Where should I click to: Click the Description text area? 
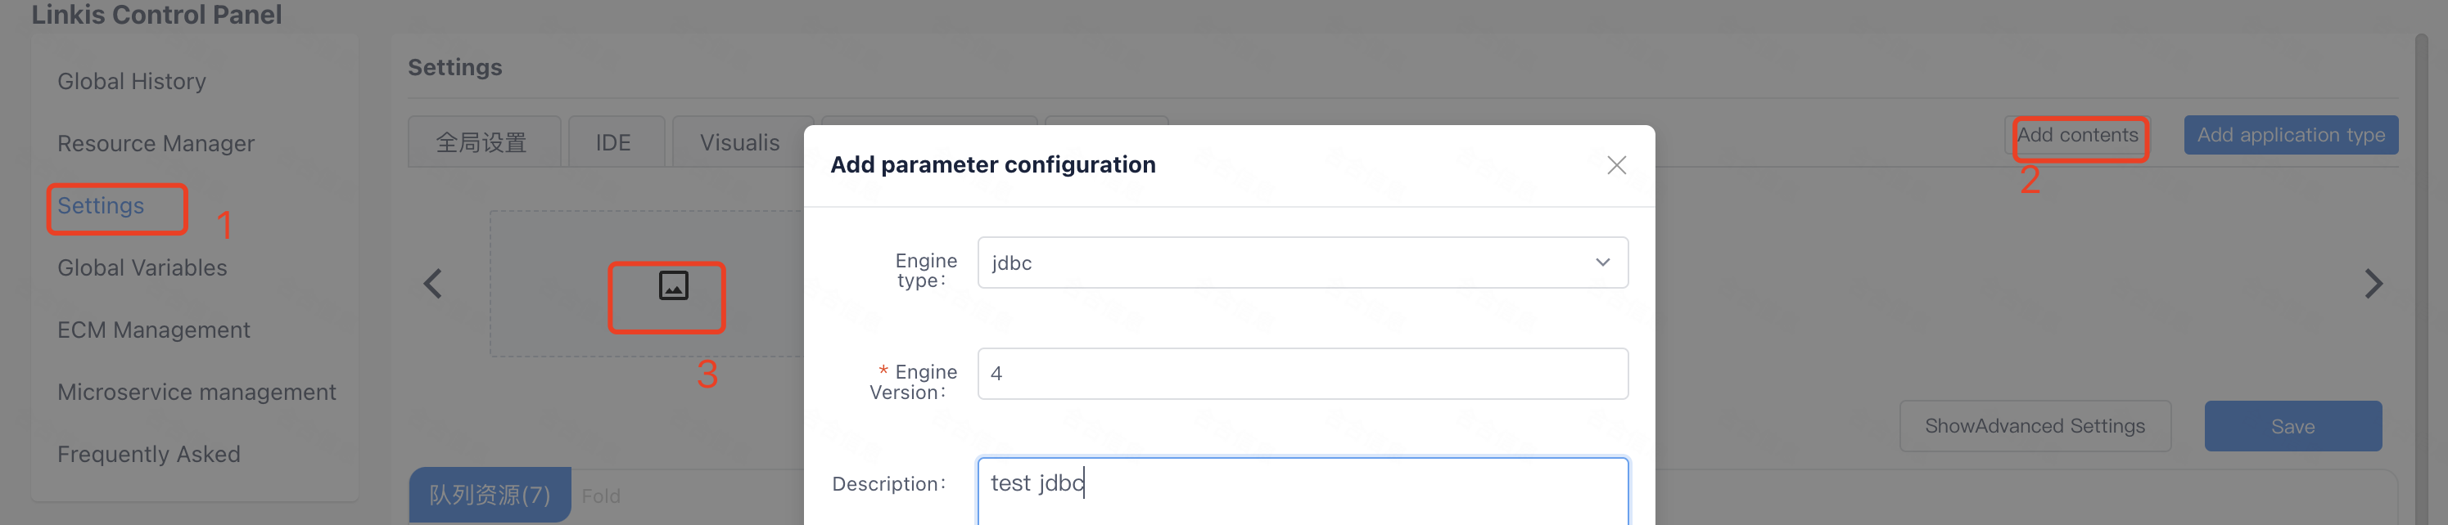click(x=1302, y=489)
